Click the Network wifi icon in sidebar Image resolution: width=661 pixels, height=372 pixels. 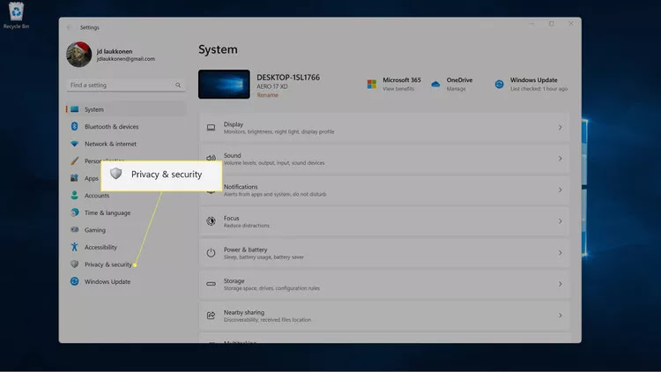pos(75,144)
